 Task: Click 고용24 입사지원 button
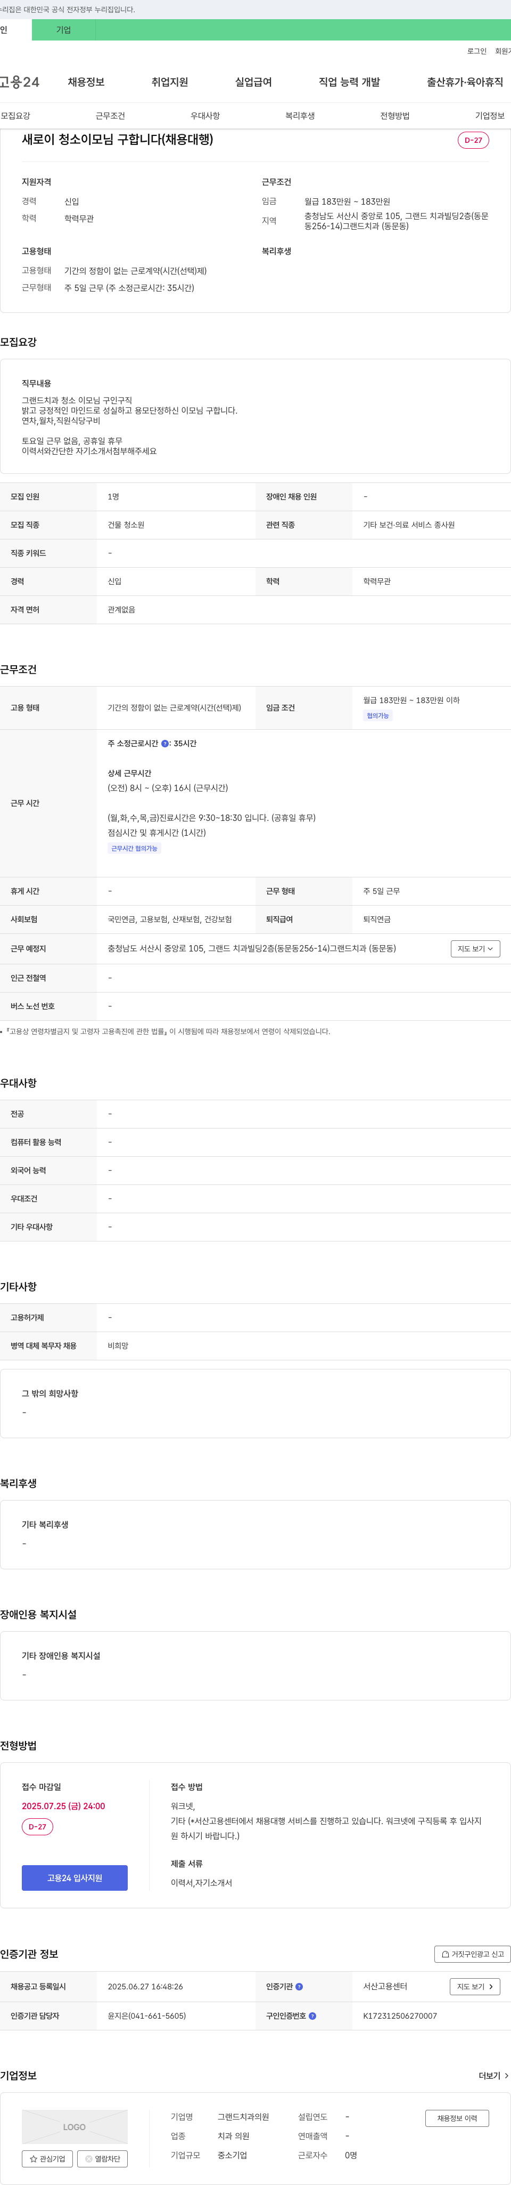coord(75,1878)
